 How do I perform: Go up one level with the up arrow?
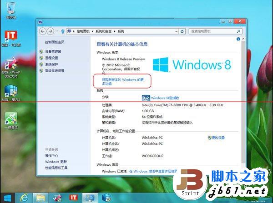pos(62,31)
